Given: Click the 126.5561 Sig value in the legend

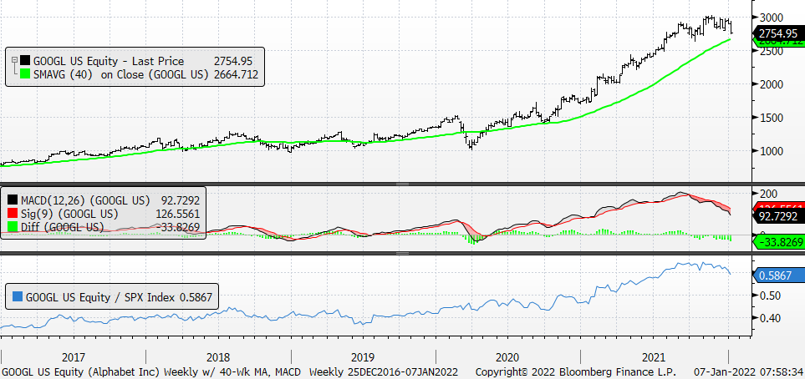Looking at the screenshot, I should pos(178,214).
